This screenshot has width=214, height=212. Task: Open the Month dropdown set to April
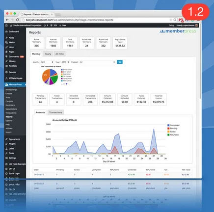tap(47, 62)
